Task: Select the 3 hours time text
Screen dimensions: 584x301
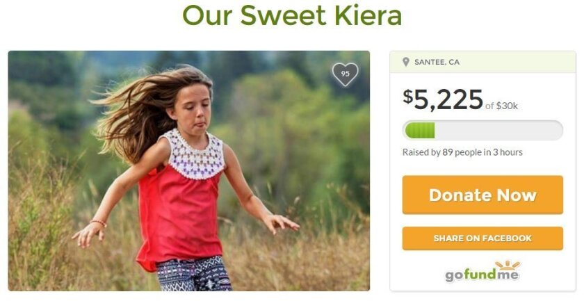Action: [508, 152]
